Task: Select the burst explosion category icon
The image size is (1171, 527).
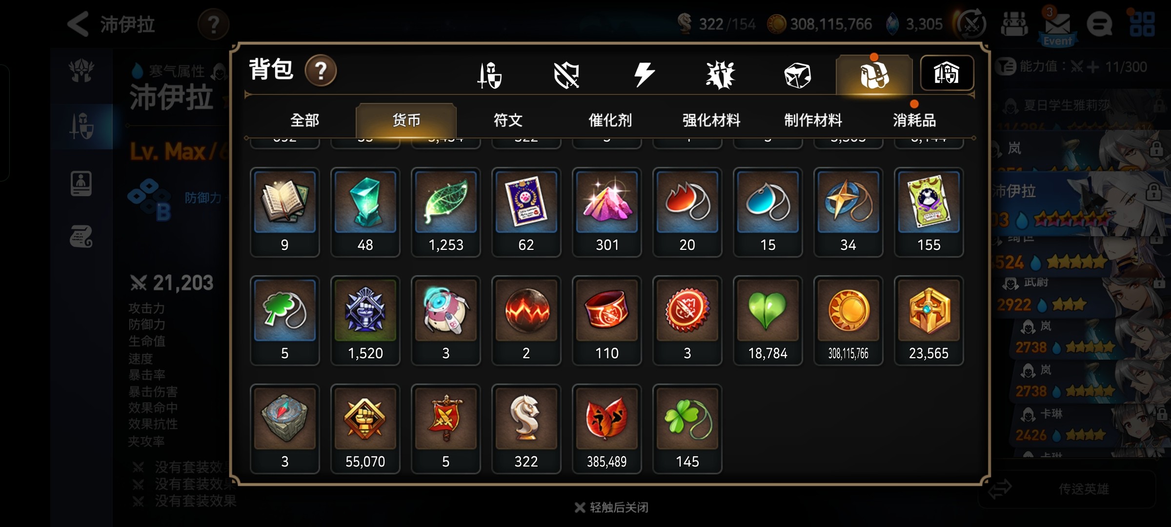Action: coord(720,75)
